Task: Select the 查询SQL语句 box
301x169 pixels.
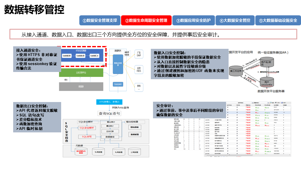Action: click(109, 113)
